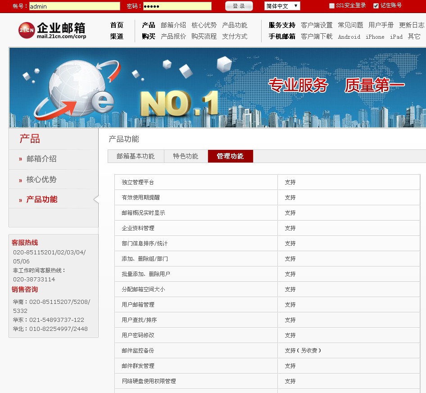This screenshot has width=426, height=393.
Task: Open the 更新日志 link
Action: coord(412,25)
